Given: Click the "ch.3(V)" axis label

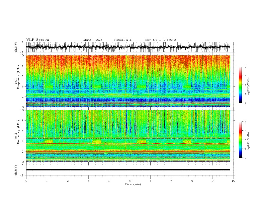Looking at the screenshot, I should pyautogui.click(x=16, y=170).
